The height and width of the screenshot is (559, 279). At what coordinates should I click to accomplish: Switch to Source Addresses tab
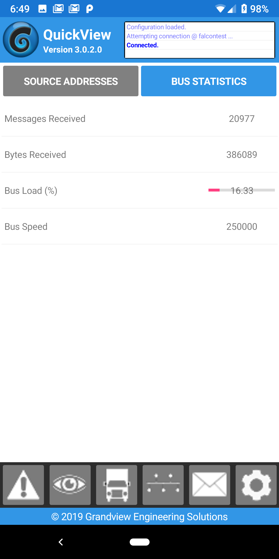[71, 81]
